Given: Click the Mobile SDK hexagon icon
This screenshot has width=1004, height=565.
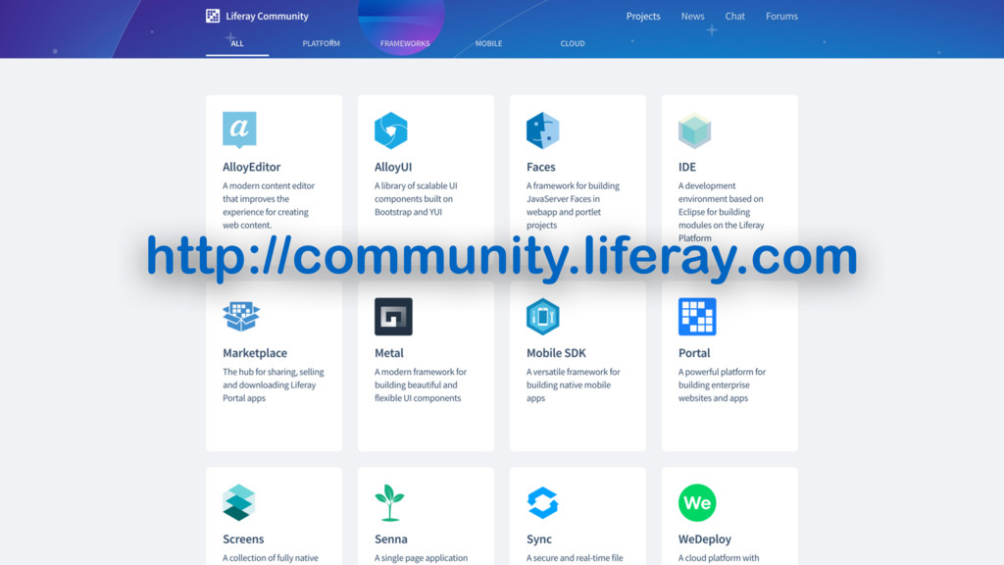Looking at the screenshot, I should click(x=543, y=317).
